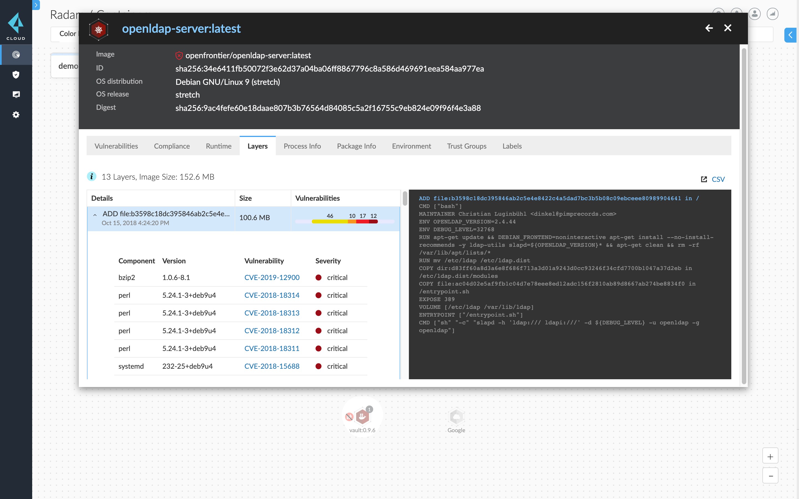Click the Prisma Cloud logo
Image resolution: width=799 pixels, height=499 pixels.
[x=16, y=26]
